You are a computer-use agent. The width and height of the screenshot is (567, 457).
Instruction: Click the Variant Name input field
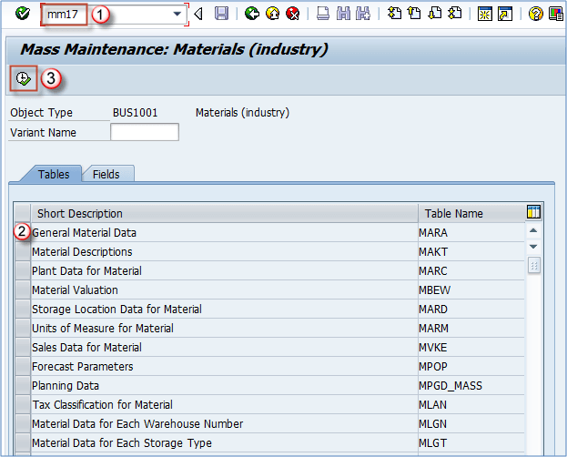144,133
